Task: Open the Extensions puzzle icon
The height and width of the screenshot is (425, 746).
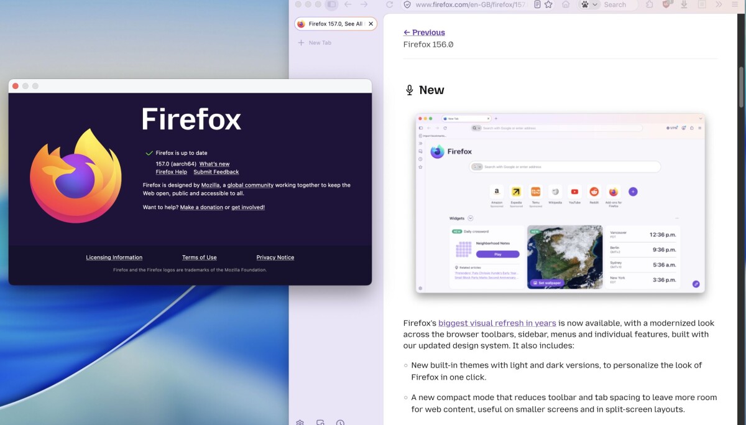Action: point(650,4)
